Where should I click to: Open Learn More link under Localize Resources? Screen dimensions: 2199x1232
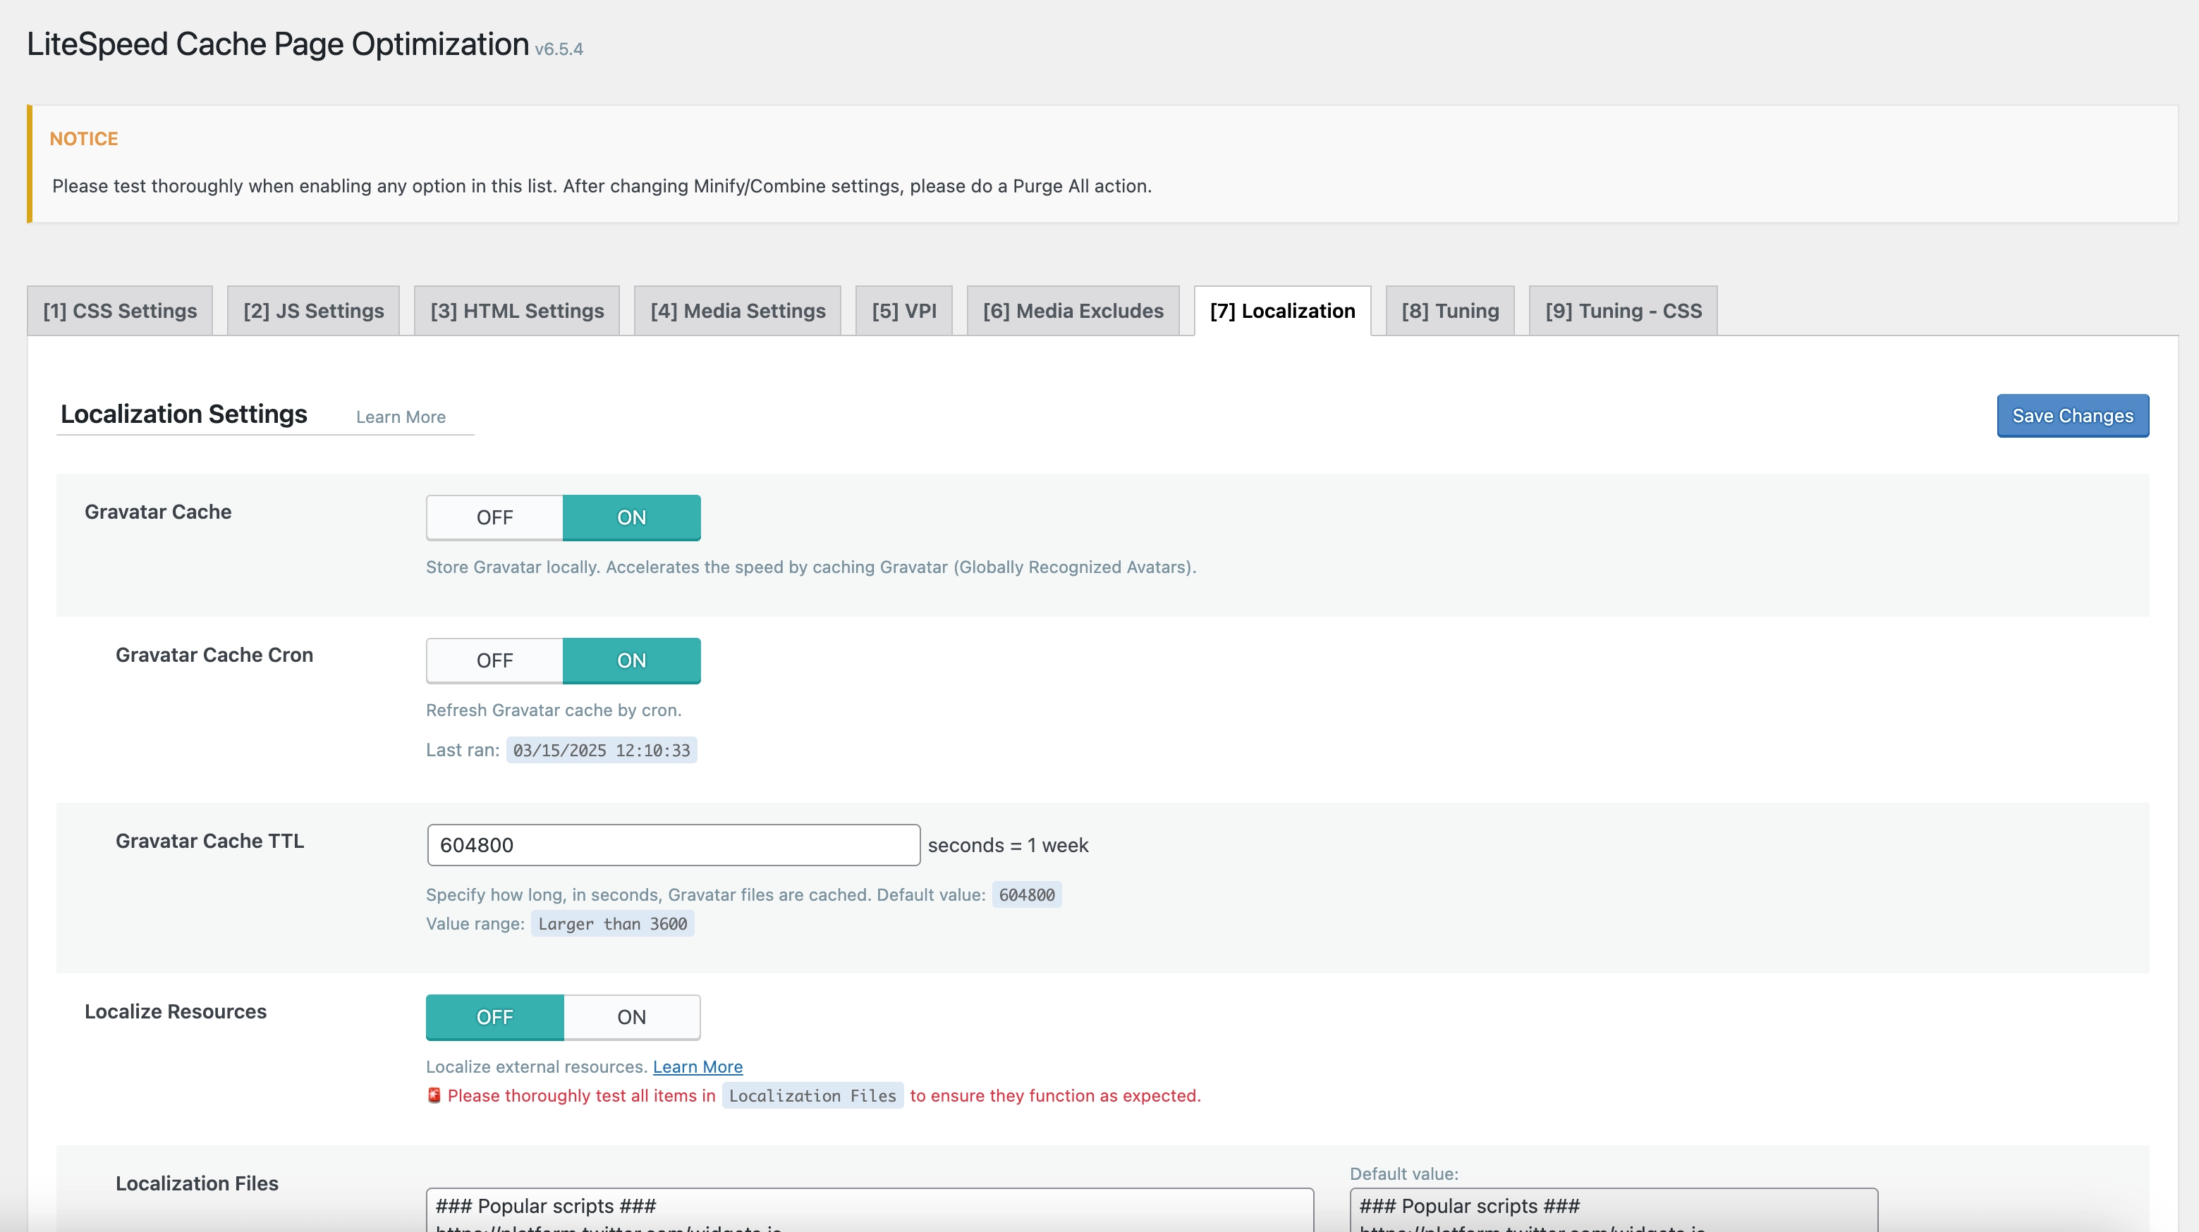pyautogui.click(x=698, y=1067)
